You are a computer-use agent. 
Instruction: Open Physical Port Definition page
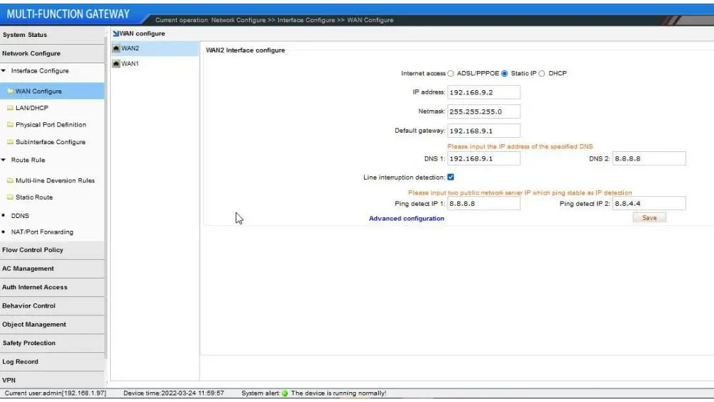pyautogui.click(x=52, y=124)
